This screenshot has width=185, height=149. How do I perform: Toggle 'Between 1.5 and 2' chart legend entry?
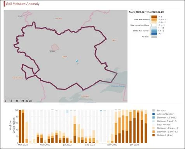tap(164, 118)
